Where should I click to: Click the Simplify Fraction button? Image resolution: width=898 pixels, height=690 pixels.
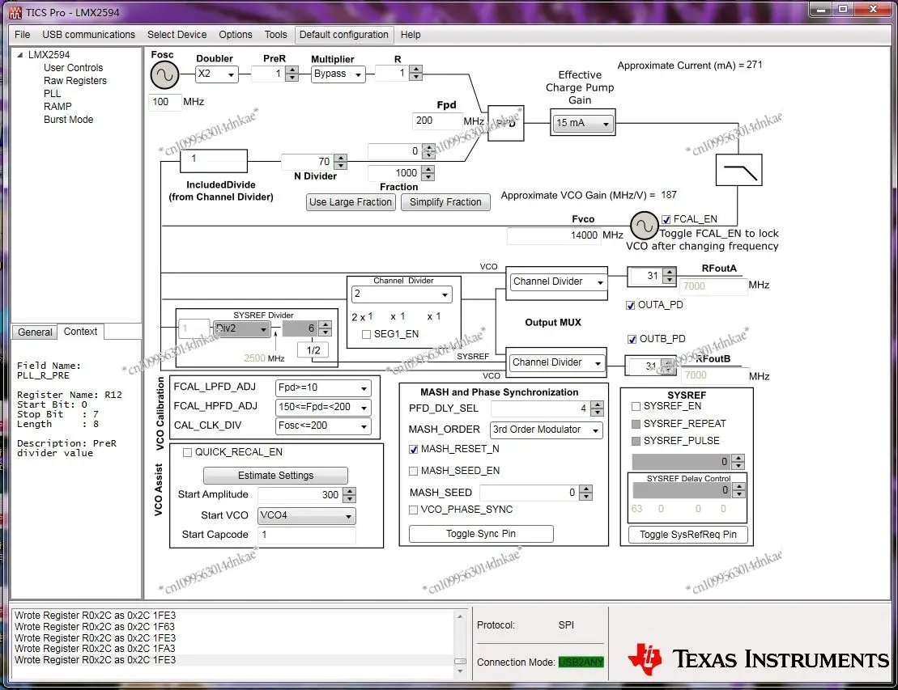coord(445,202)
